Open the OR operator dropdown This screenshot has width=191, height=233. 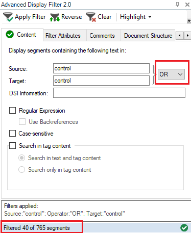[x=171, y=74]
